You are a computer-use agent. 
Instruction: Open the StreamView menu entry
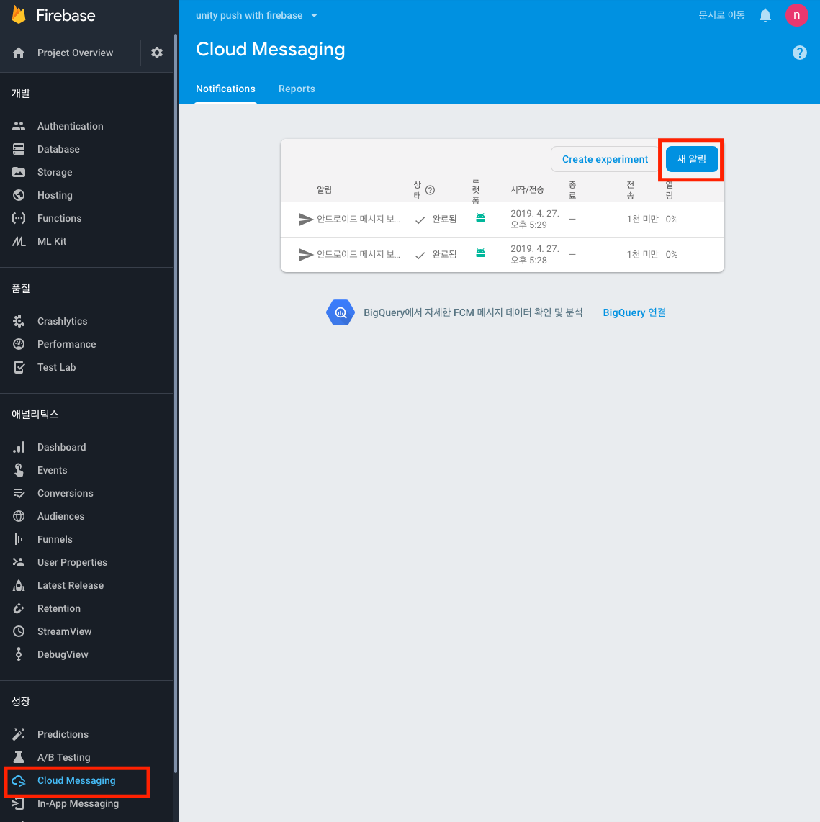pos(65,631)
